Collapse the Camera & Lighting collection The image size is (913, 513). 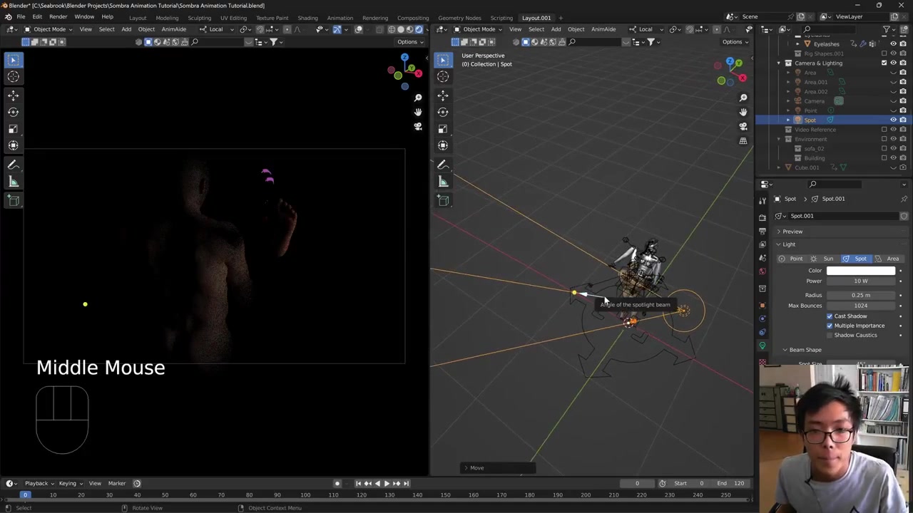779,63
